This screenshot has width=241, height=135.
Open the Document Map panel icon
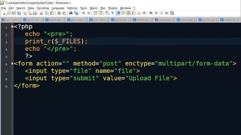pyautogui.click(x=128, y=13)
